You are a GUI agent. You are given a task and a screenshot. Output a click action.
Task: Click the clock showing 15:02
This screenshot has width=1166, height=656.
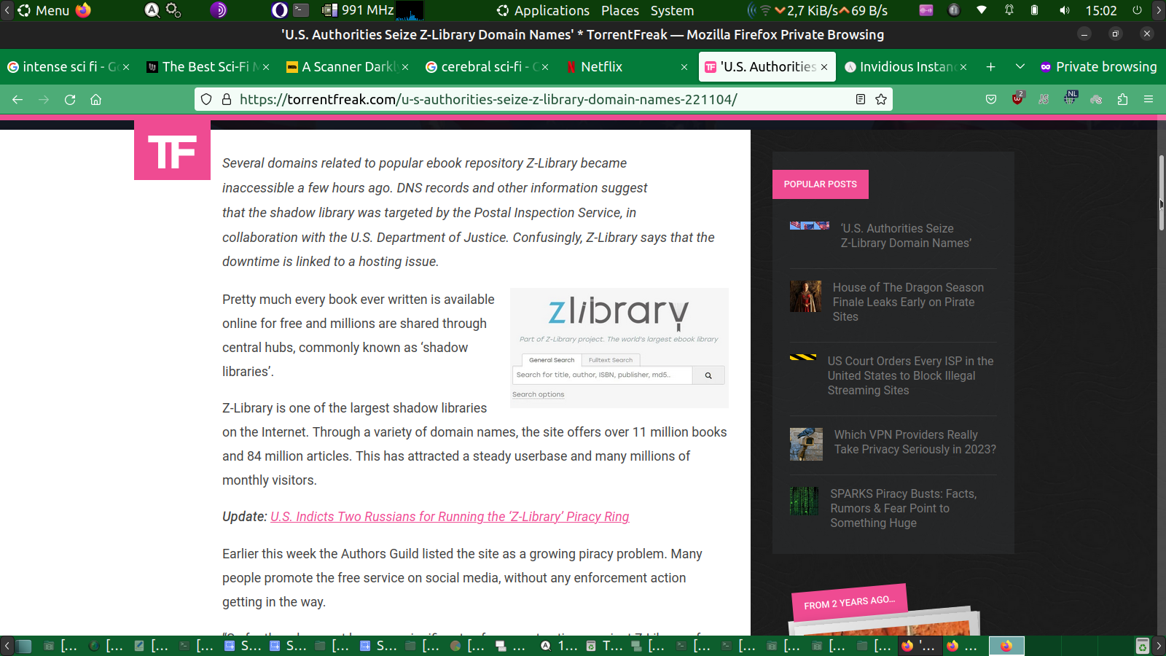coord(1100,10)
